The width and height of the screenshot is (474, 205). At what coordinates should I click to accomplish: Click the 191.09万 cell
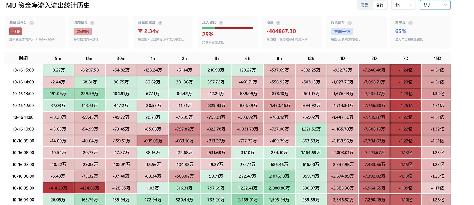(58, 94)
